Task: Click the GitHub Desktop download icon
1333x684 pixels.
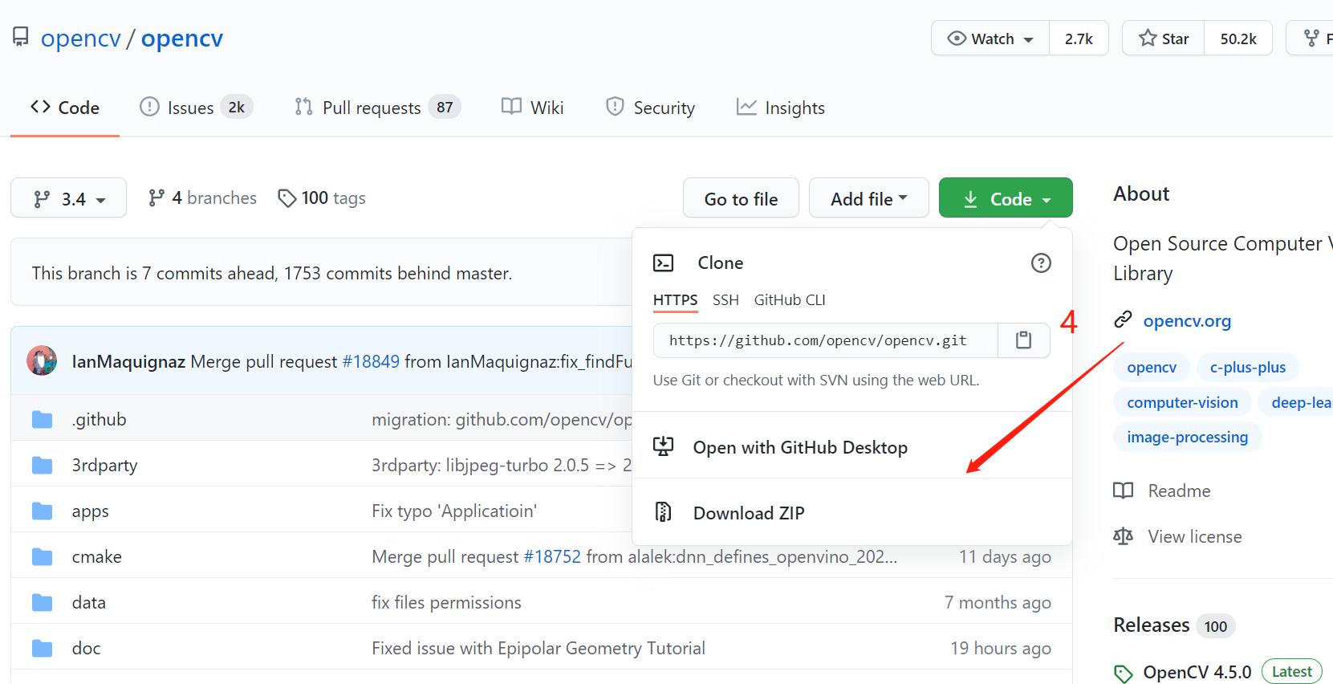Action: (x=664, y=446)
